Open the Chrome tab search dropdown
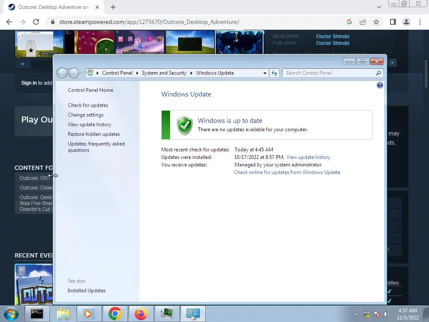Viewport: 429px width, 322px height. [379, 7]
